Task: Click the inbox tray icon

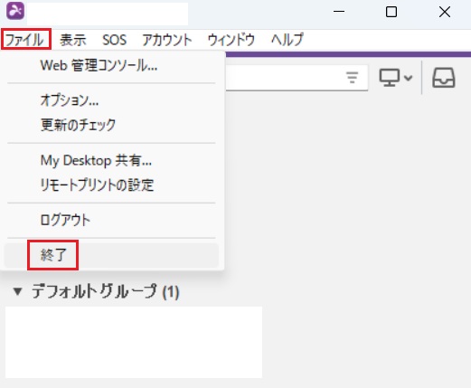Action: (x=444, y=78)
